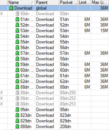Click the X flag on the 88dn252 row
109x130 pixels.
[1, 98]
